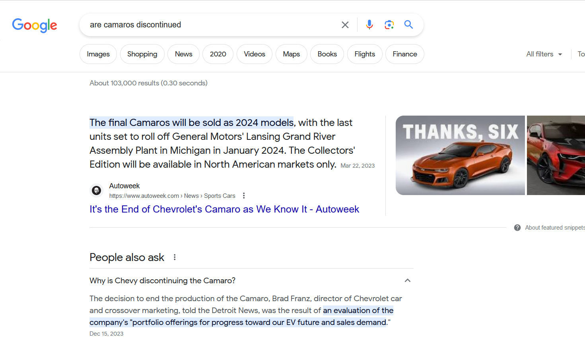Open the Google logo homepage
The height and width of the screenshot is (348, 585).
point(35,25)
